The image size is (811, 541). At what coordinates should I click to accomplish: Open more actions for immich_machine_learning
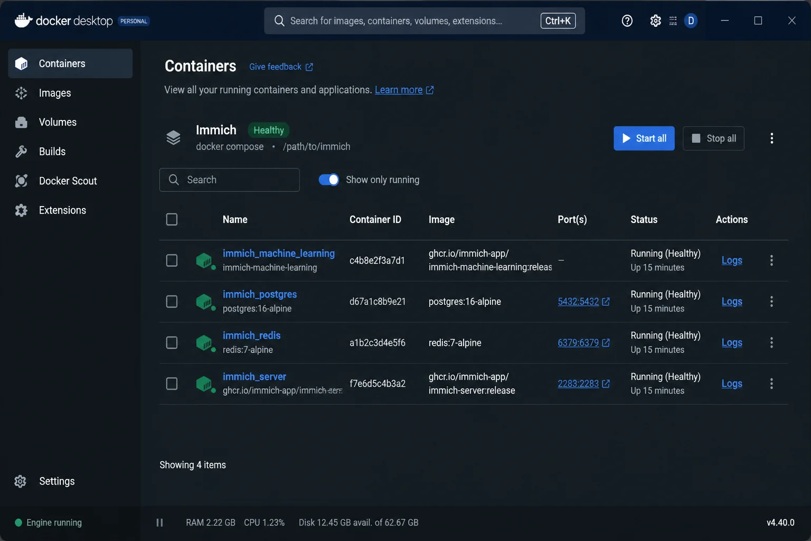771,260
